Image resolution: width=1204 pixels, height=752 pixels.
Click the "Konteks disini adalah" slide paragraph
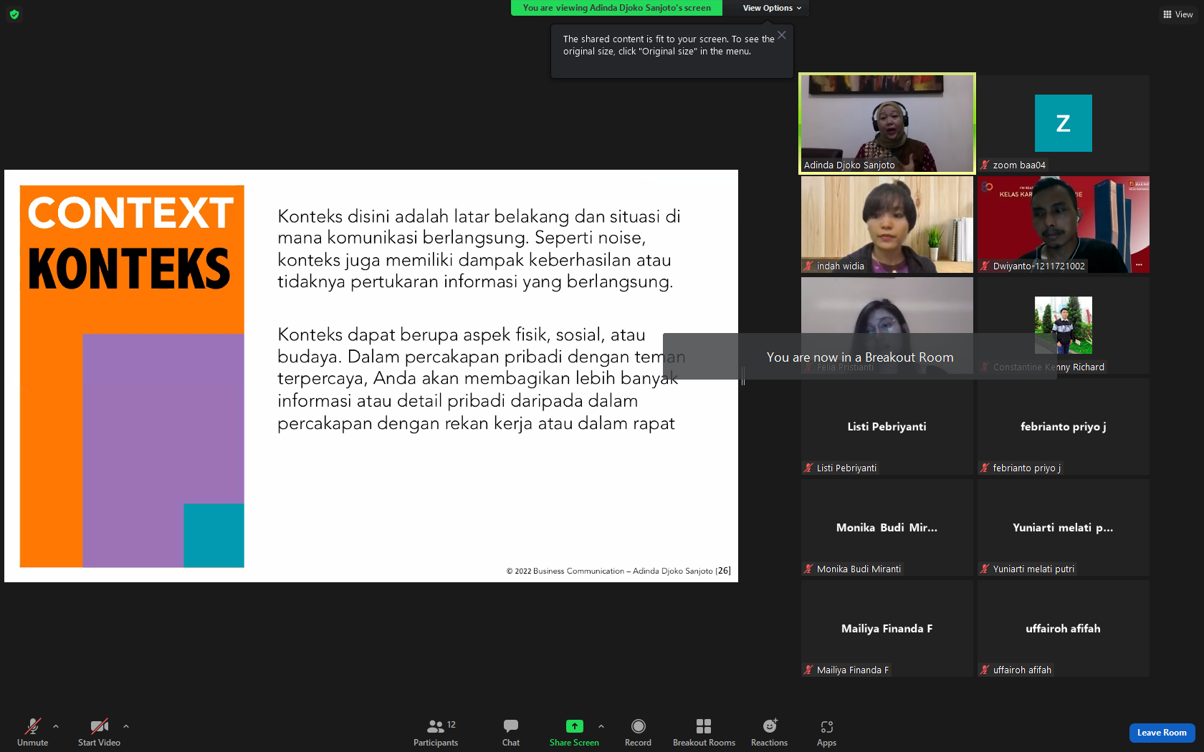click(x=479, y=249)
